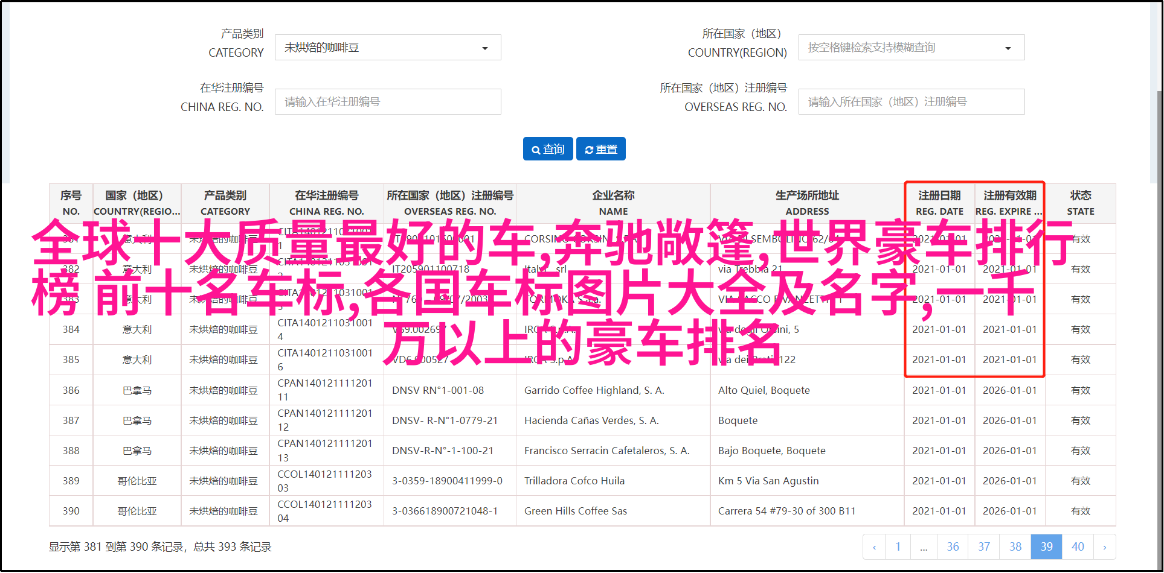Click row number 384
The width and height of the screenshot is (1164, 573).
click(71, 329)
